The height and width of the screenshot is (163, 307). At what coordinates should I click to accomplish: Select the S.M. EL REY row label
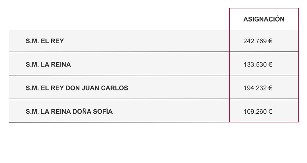coord(45,41)
